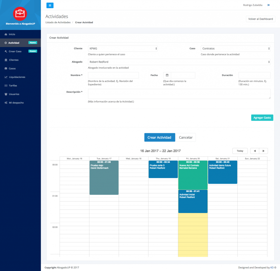Follow the Listado de Actividades breadcrumb link
Viewport: 280px width, 271px height.
tap(58, 22)
